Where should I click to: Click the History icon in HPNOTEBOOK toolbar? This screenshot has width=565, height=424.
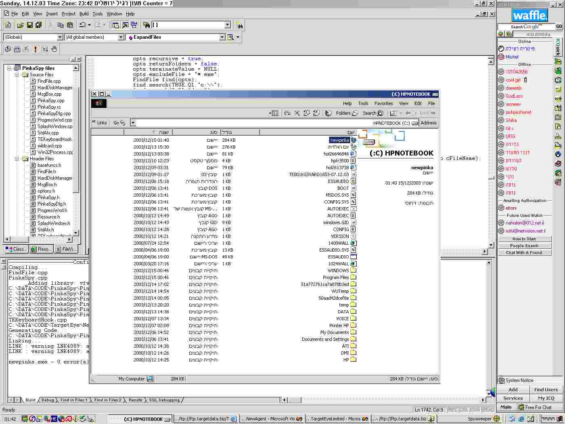coord(329,113)
